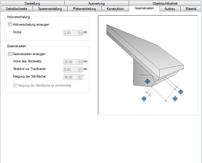Switch to the Material tab

[191, 9]
